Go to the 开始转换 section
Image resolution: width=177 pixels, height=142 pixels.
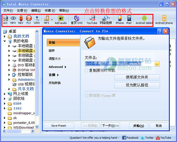pos(55,83)
